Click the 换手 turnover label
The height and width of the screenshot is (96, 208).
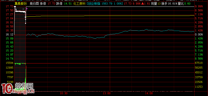coord(164,4)
